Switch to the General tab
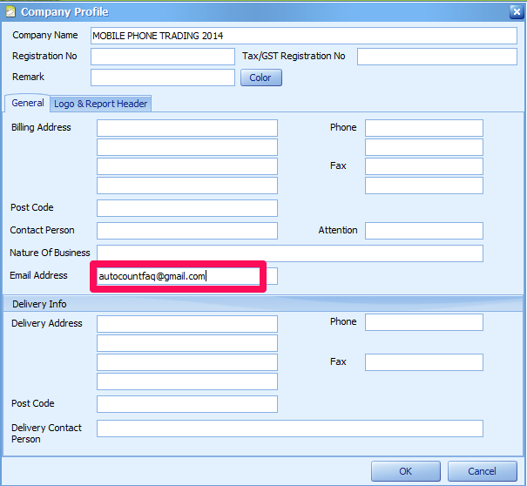 coord(28,103)
